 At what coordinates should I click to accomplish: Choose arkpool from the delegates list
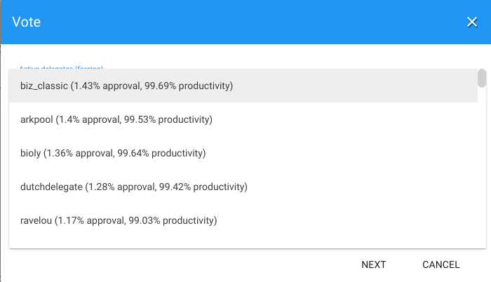116,119
